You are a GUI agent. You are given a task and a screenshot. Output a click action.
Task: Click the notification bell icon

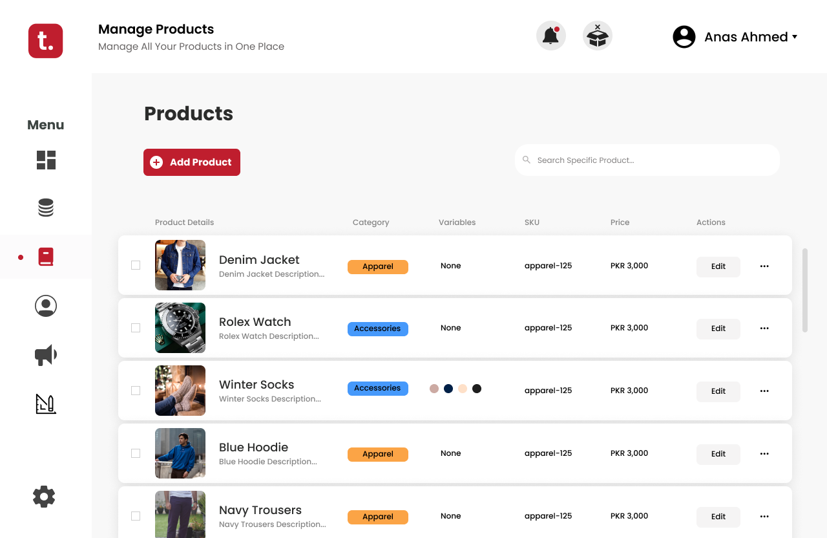tap(550, 36)
